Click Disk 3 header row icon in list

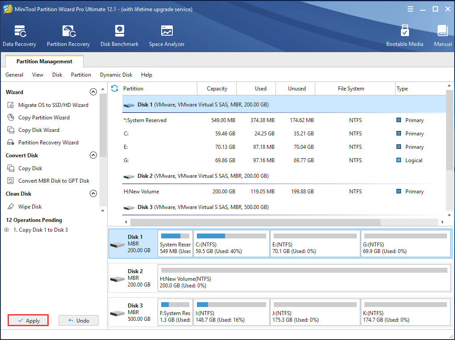129,208
